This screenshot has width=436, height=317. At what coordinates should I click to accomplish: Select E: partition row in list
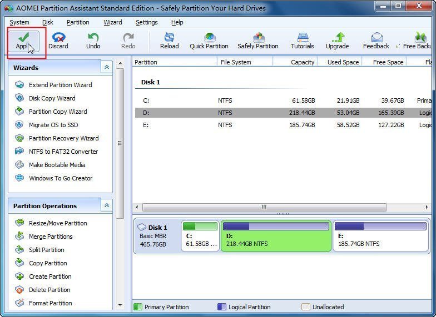point(283,125)
